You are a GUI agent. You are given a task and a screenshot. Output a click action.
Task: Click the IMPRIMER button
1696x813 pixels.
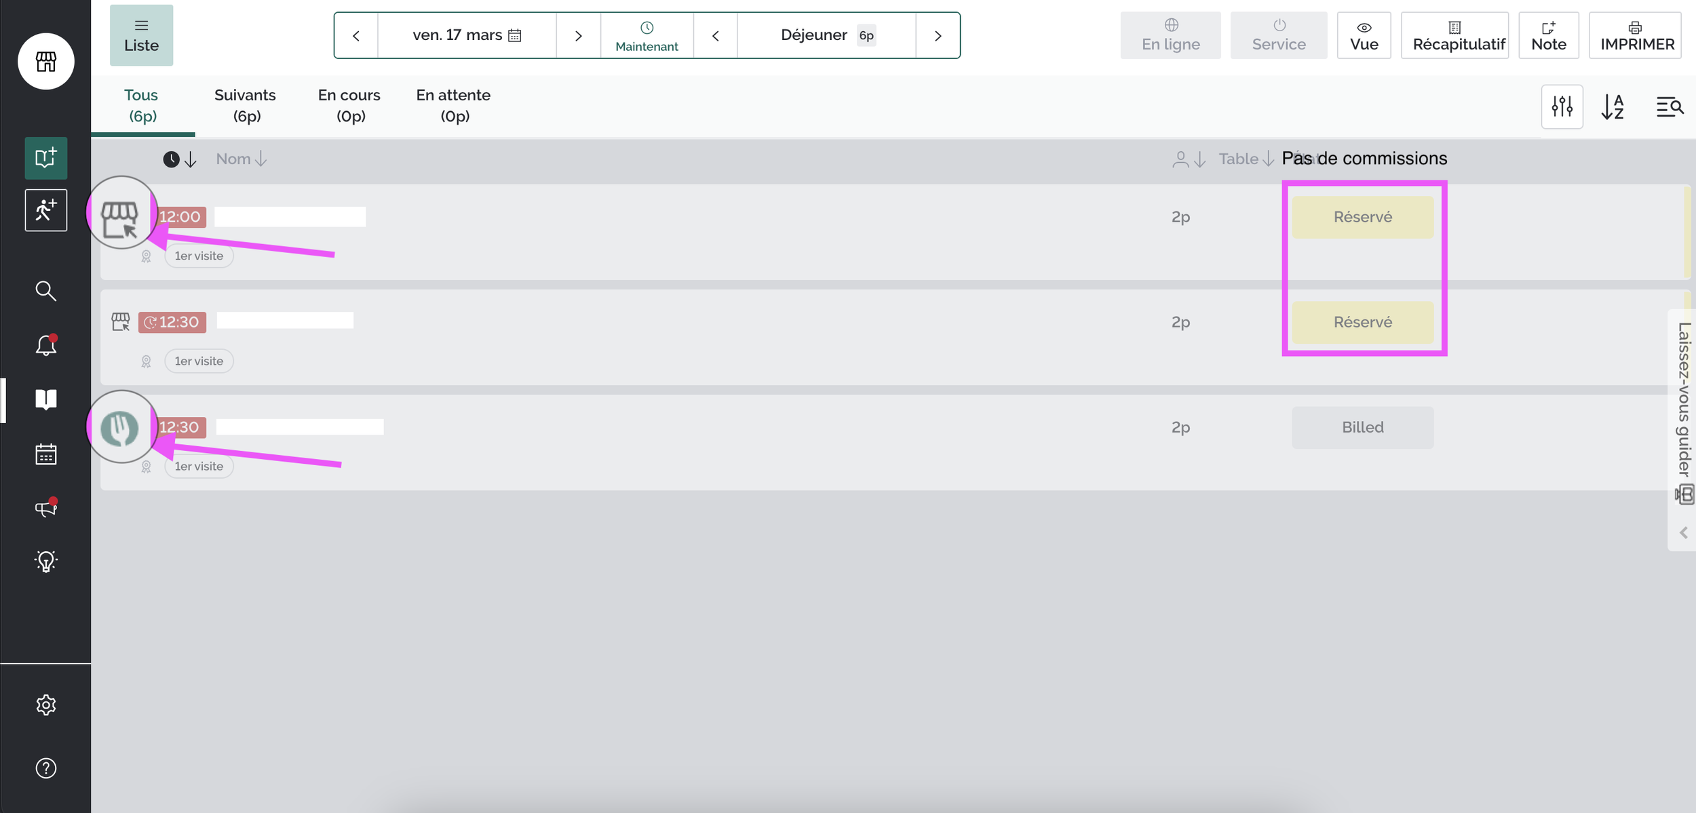pyautogui.click(x=1636, y=35)
